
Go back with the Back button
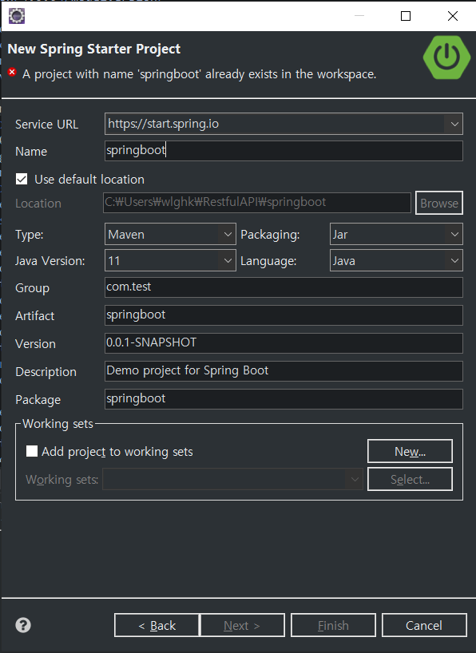(x=157, y=625)
